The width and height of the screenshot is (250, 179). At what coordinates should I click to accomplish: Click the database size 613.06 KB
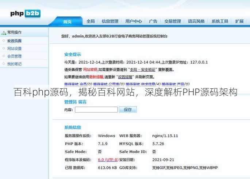107,168
